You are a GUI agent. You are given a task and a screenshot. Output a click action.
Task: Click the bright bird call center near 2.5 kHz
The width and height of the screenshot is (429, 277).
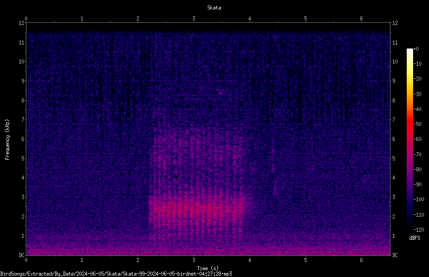pos(196,209)
